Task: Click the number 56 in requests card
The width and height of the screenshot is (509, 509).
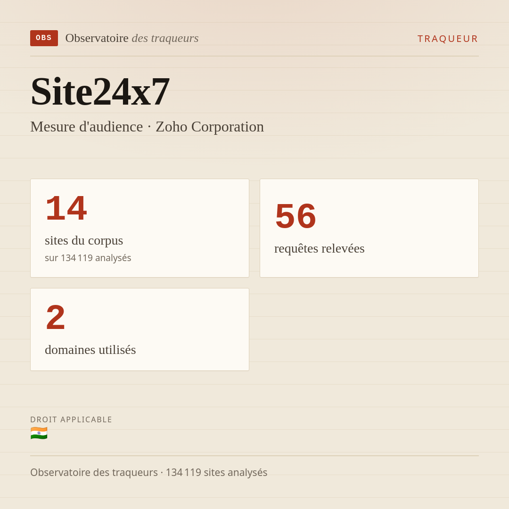Action: pyautogui.click(x=296, y=216)
